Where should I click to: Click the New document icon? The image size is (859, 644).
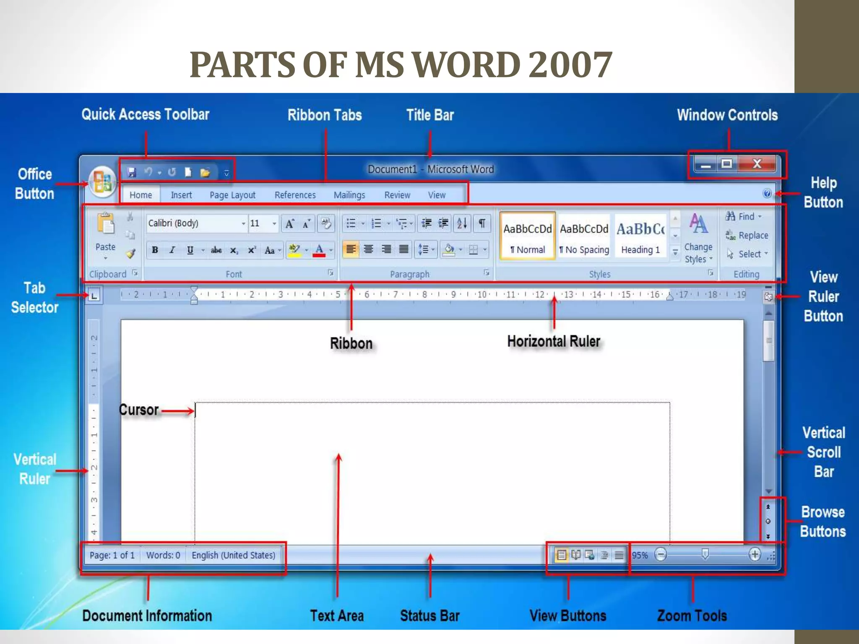coord(188,172)
